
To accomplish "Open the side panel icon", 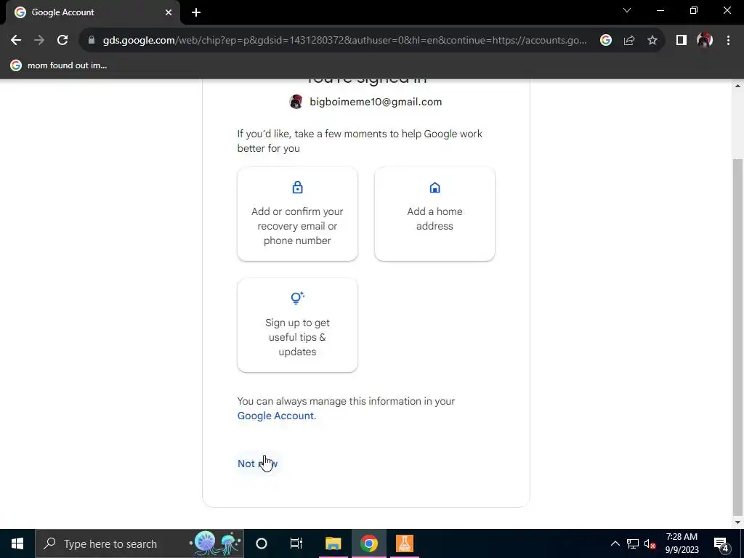I will [682, 41].
